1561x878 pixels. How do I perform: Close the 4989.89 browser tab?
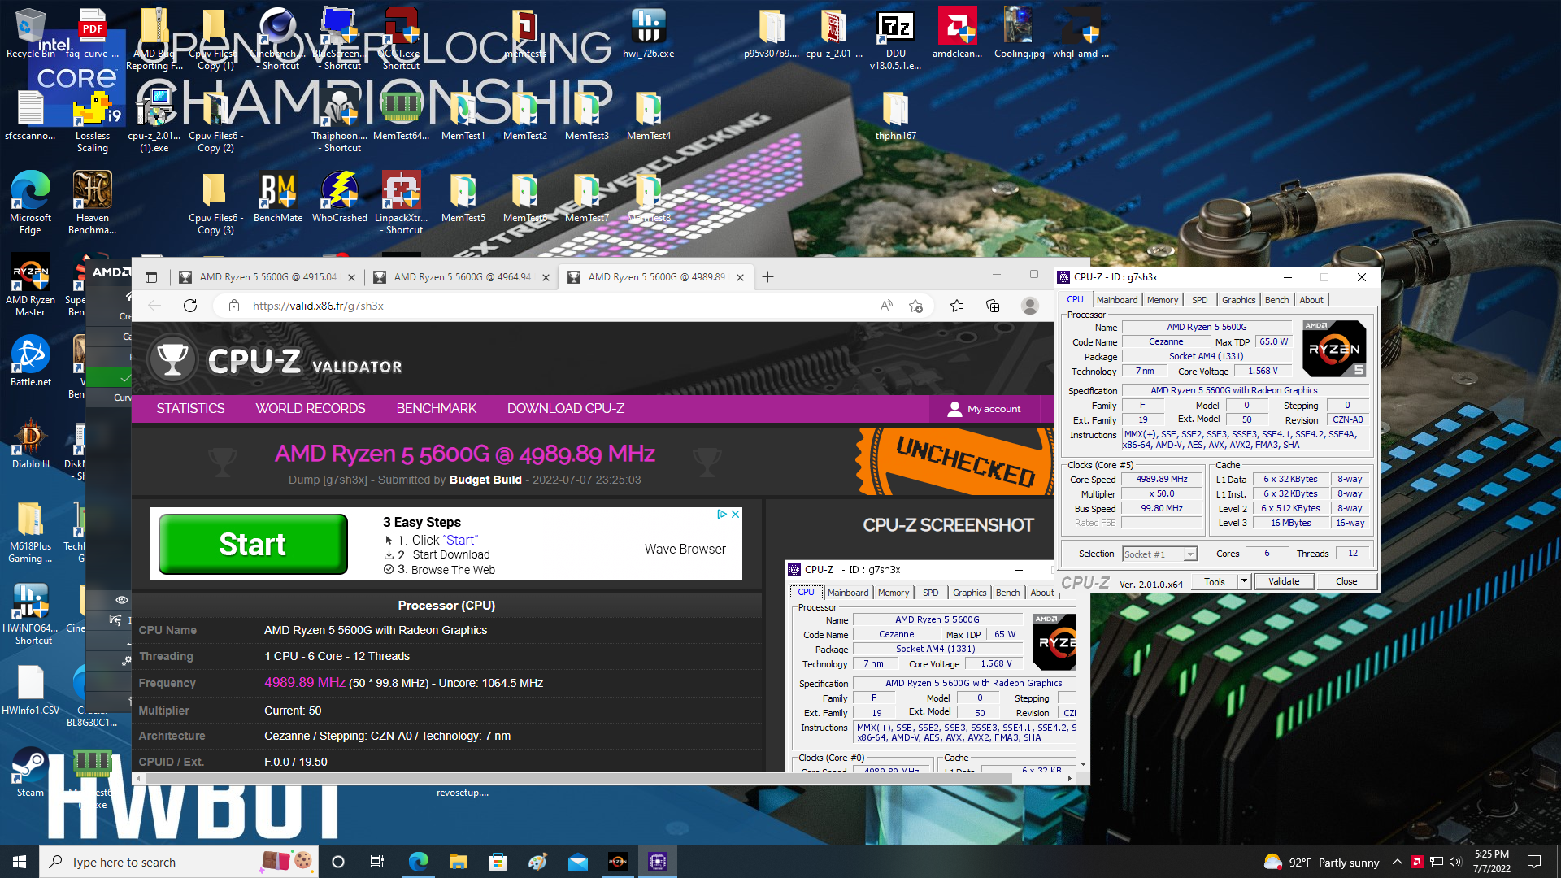point(740,277)
